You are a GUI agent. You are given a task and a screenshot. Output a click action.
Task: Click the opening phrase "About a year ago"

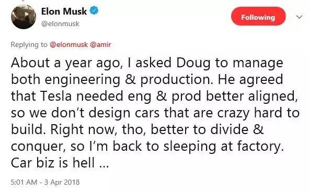(x=67, y=63)
